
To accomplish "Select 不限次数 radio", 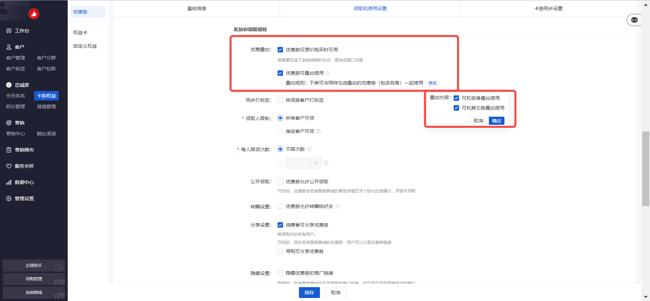I will pyautogui.click(x=280, y=149).
